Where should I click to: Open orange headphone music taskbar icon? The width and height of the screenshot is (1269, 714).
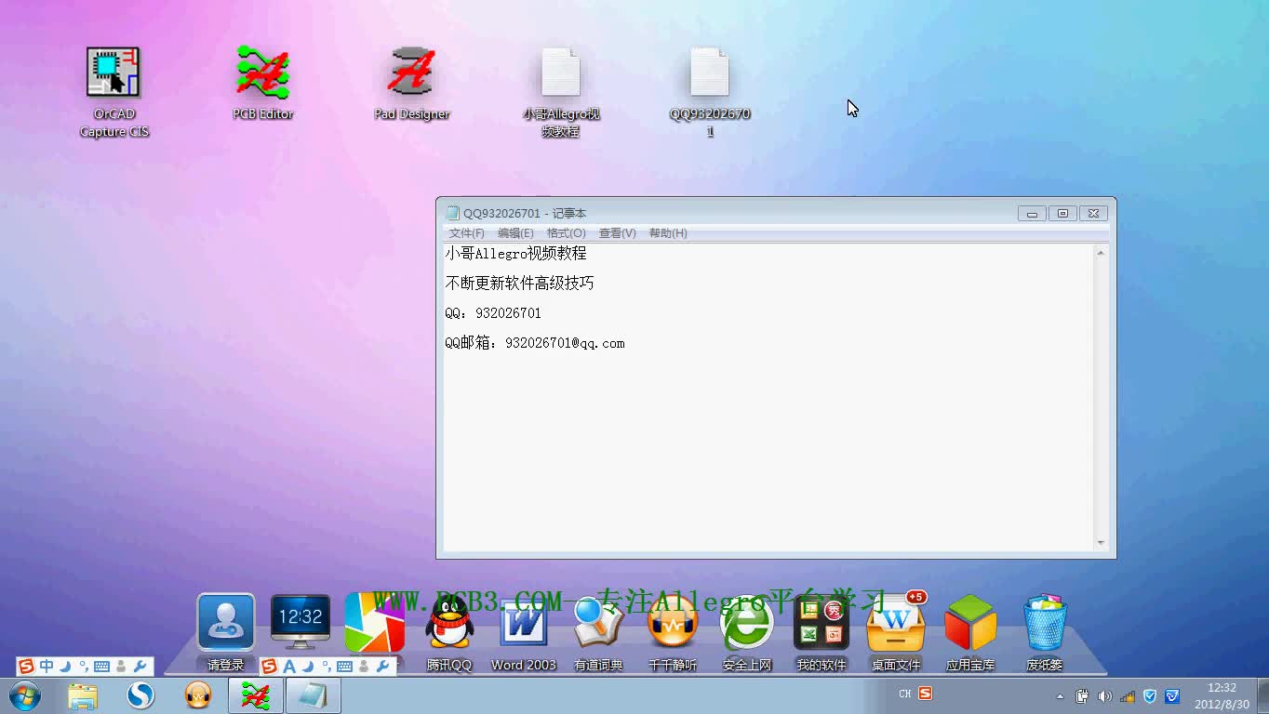(198, 694)
